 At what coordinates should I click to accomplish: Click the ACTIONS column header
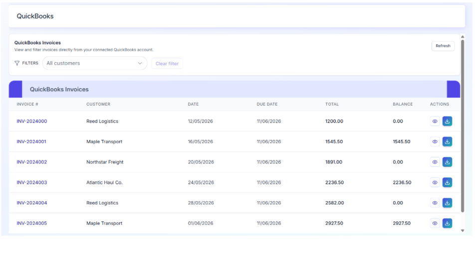(x=440, y=104)
